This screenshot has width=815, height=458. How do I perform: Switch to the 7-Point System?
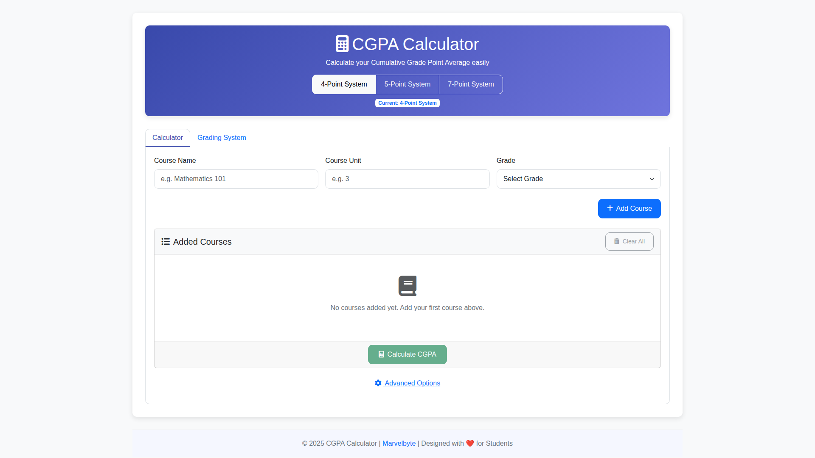(x=471, y=84)
